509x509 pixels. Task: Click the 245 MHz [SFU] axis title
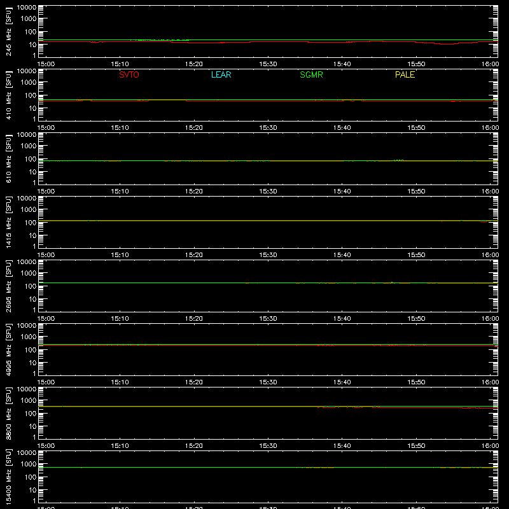click(8, 31)
